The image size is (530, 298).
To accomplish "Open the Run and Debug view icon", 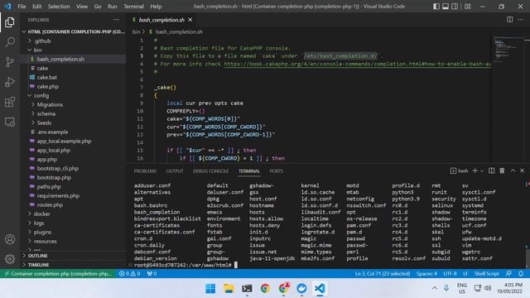I will click(10, 82).
